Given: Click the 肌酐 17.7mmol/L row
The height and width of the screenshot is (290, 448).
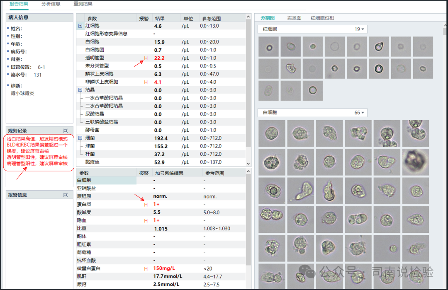Looking at the screenshot, I should pyautogui.click(x=161, y=276).
